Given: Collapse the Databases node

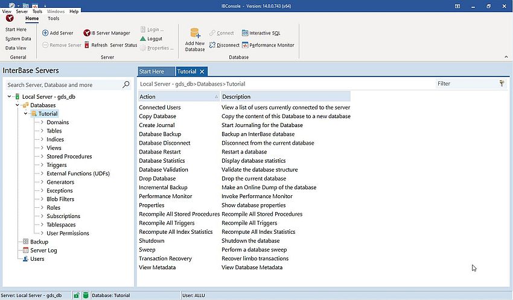Looking at the screenshot, I should [18, 105].
